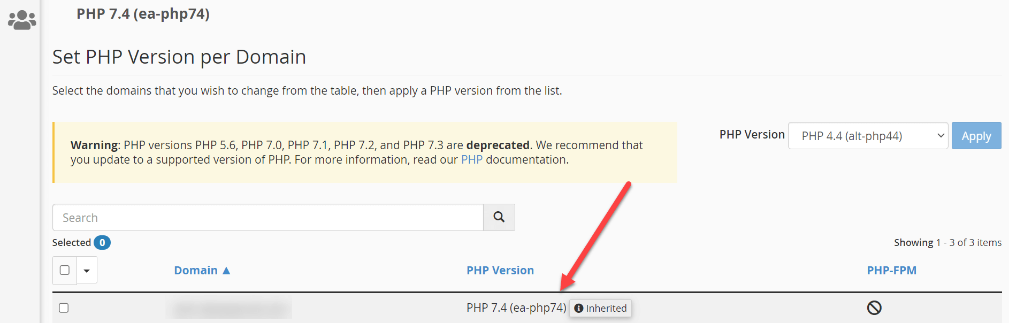Click the ascending sort arrow beside Domain
Screen dimensions: 1009x323
pyautogui.click(x=226, y=271)
